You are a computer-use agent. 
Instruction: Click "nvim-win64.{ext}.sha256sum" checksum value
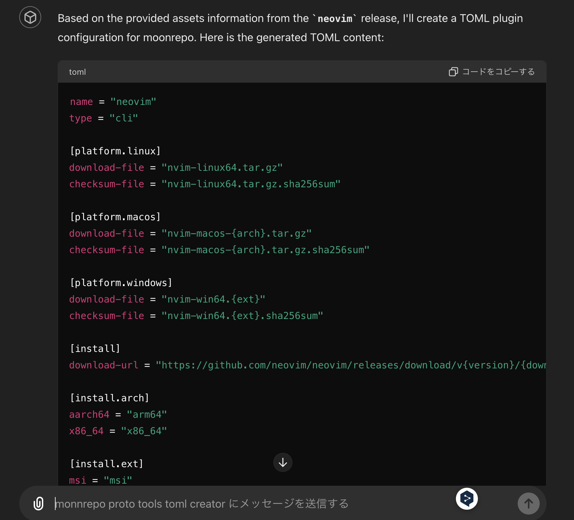click(x=242, y=316)
